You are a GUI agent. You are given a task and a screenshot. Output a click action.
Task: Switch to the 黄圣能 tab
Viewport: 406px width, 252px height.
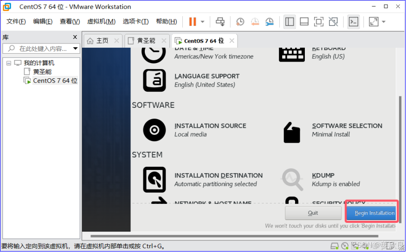pyautogui.click(x=146, y=41)
